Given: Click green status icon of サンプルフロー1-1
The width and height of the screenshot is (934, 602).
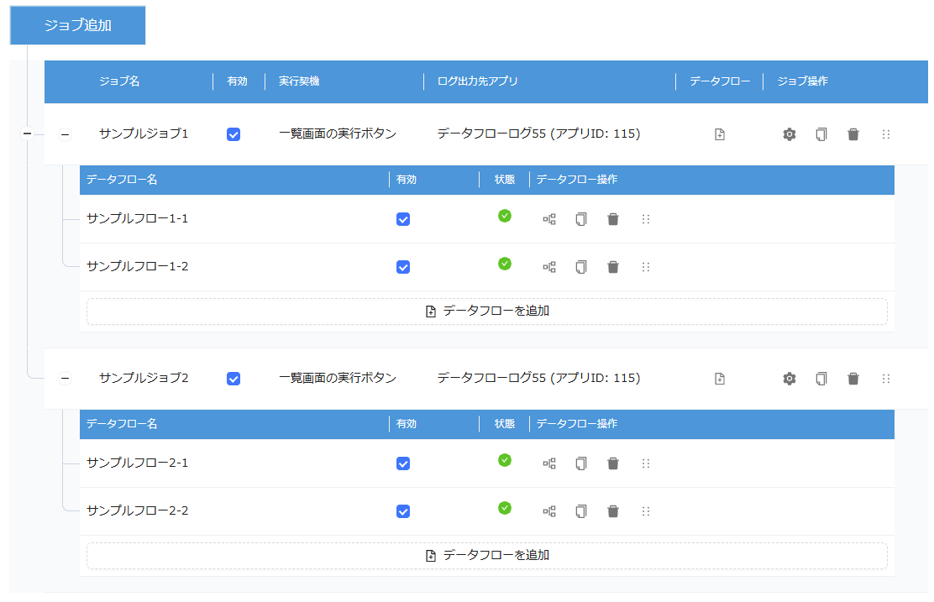Looking at the screenshot, I should click(505, 216).
